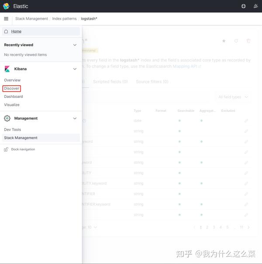The height and width of the screenshot is (264, 262).
Task: Switch to Scripted fields tab
Action: [x=110, y=82]
